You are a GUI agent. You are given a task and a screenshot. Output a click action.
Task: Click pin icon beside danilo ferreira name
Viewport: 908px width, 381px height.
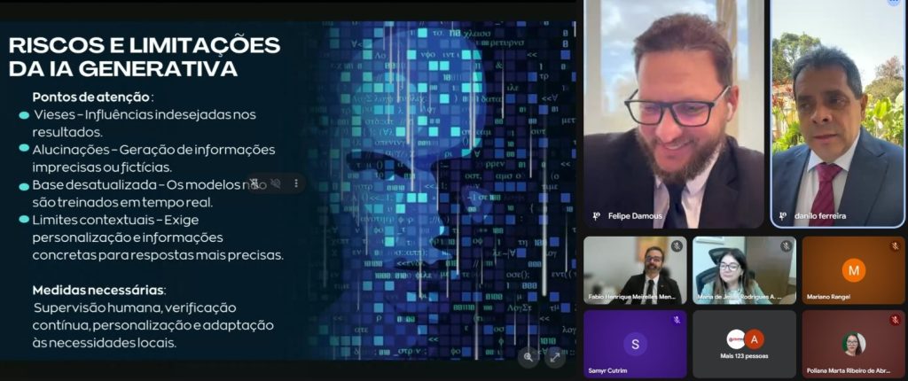click(x=782, y=216)
